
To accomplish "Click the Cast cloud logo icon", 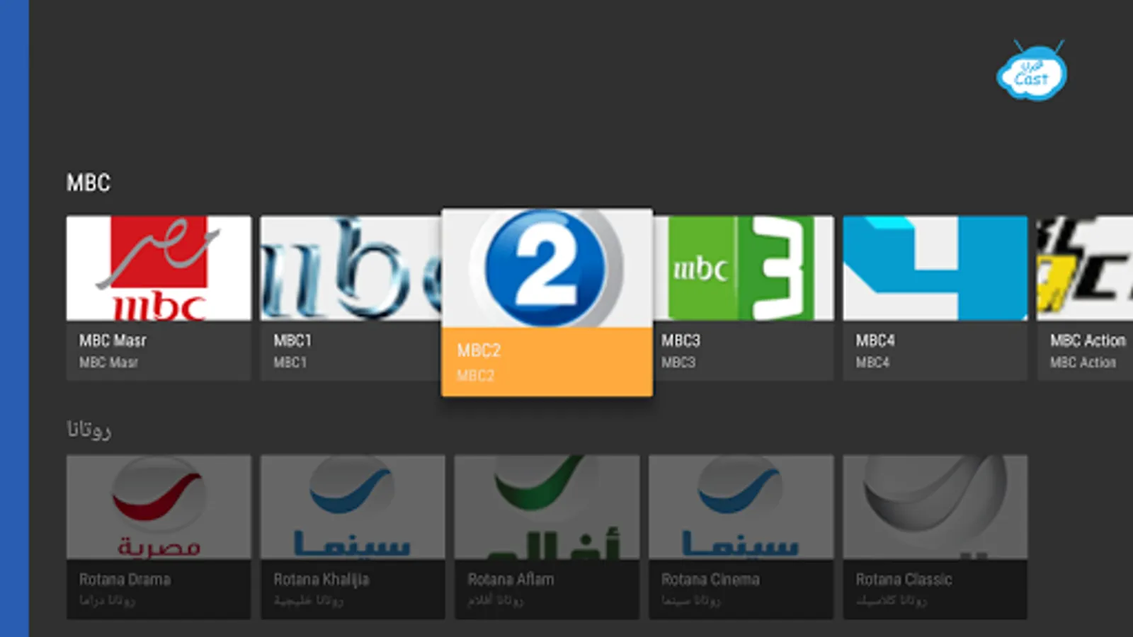I will click(1032, 71).
